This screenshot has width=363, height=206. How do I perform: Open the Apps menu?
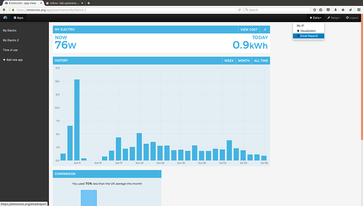click(x=18, y=18)
